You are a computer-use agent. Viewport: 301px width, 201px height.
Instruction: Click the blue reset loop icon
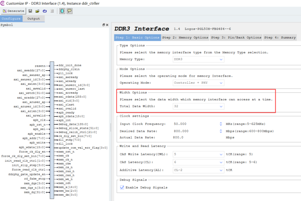(45, 11)
